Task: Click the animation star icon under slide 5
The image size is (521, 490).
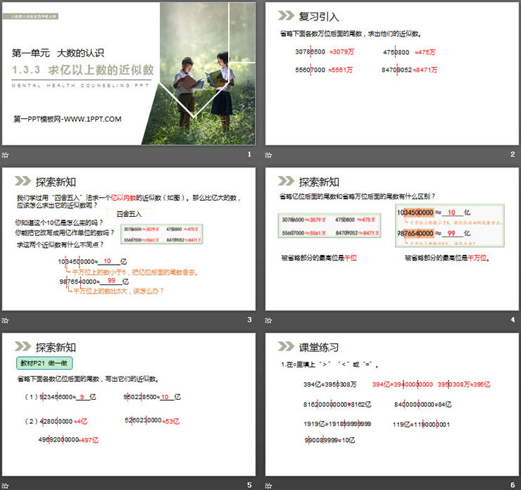Action: (x=6, y=485)
